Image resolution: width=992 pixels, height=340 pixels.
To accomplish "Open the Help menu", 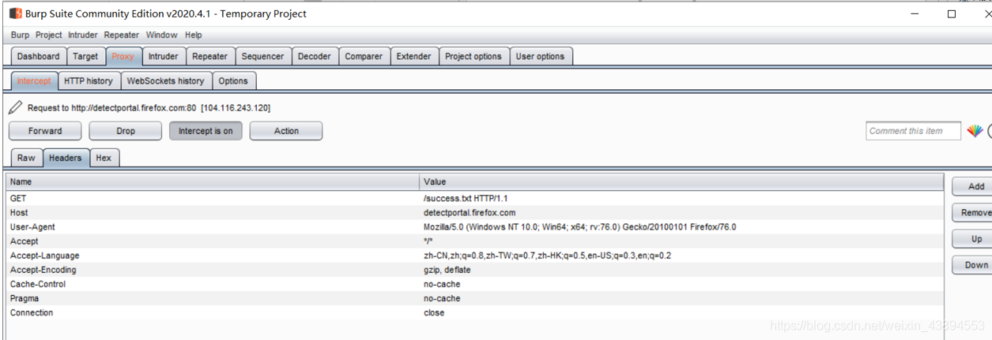I will (194, 35).
